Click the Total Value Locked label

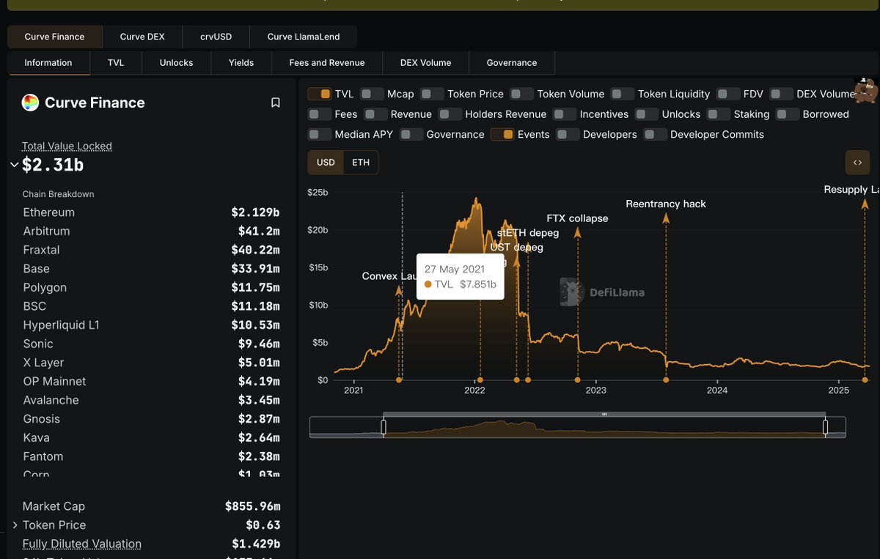click(67, 146)
